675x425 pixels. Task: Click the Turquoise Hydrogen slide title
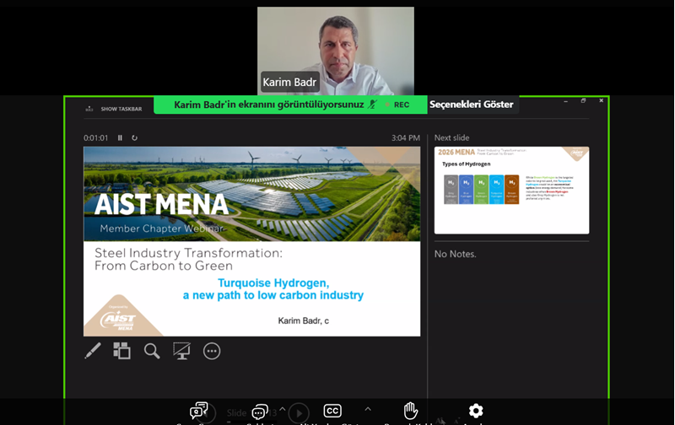273,289
